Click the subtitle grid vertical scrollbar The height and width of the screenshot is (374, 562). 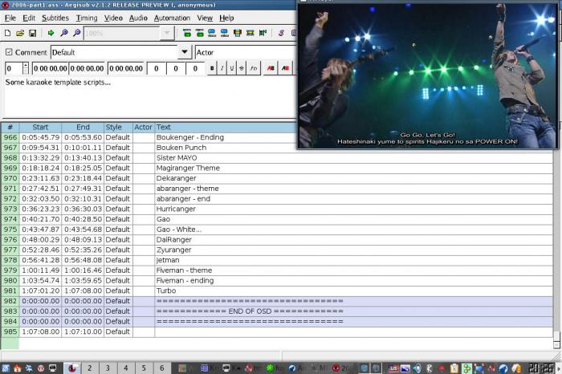click(x=556, y=247)
